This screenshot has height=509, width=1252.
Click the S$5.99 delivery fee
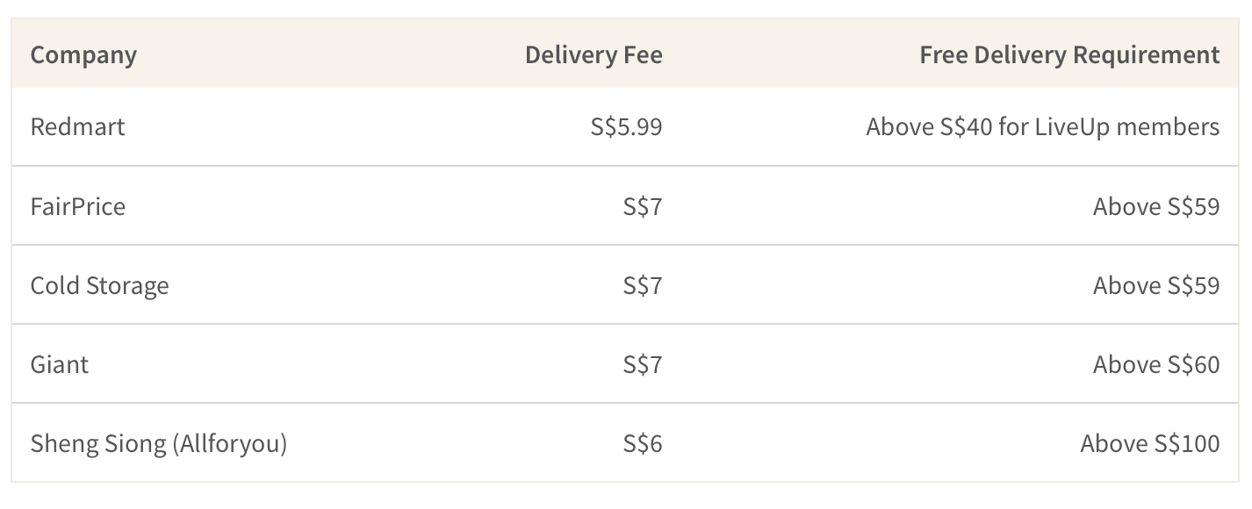pos(627,127)
